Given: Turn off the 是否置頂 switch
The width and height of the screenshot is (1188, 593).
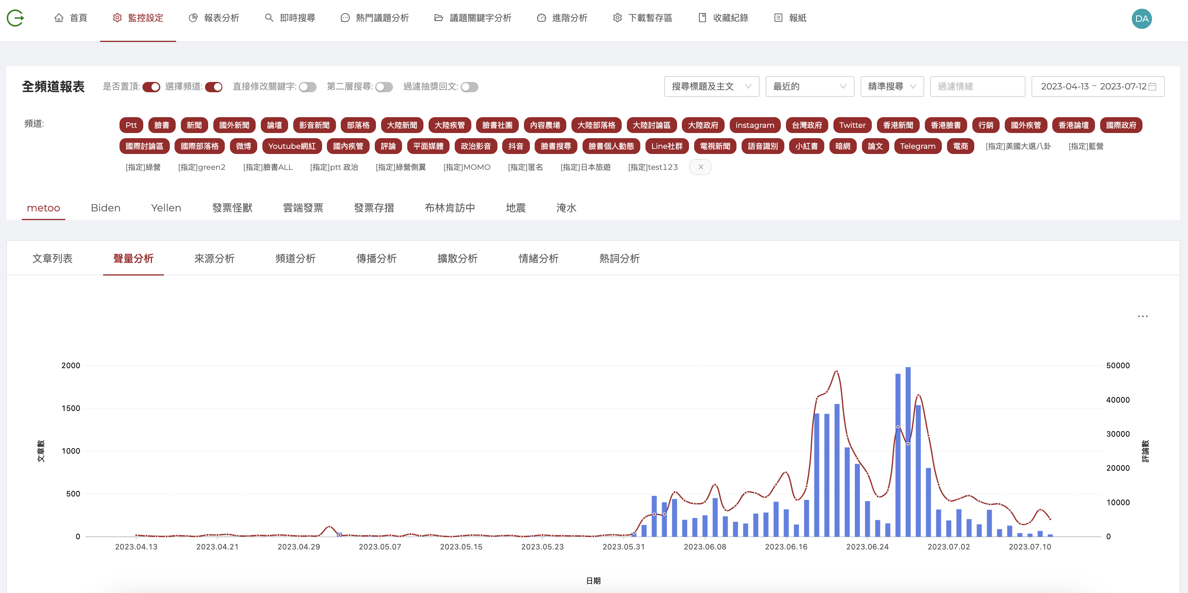Looking at the screenshot, I should pyautogui.click(x=151, y=87).
